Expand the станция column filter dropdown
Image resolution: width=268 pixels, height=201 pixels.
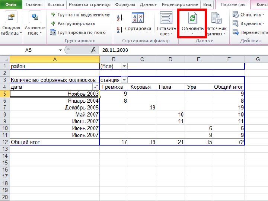(124, 80)
